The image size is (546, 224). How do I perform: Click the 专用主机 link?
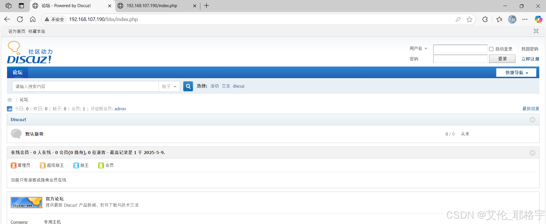pyautogui.click(x=52, y=222)
